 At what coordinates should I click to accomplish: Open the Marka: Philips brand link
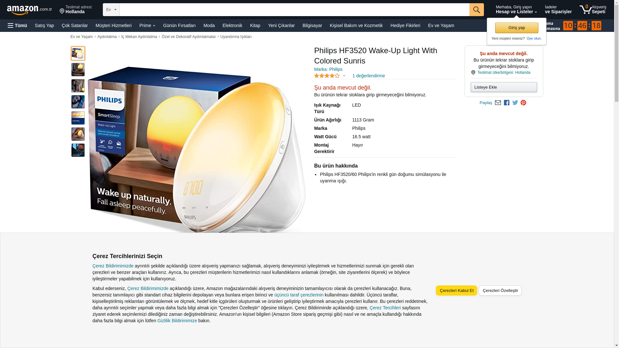tap(328, 69)
